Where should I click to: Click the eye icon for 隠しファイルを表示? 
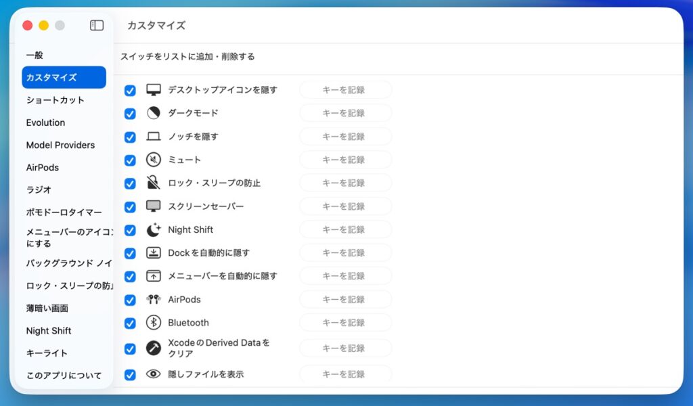154,374
